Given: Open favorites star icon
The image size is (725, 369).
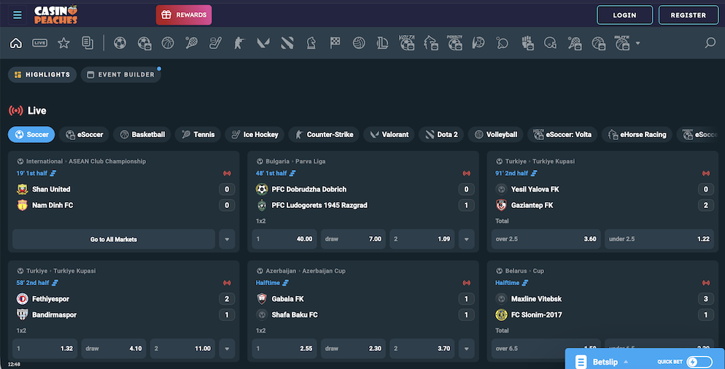Looking at the screenshot, I should click(63, 43).
